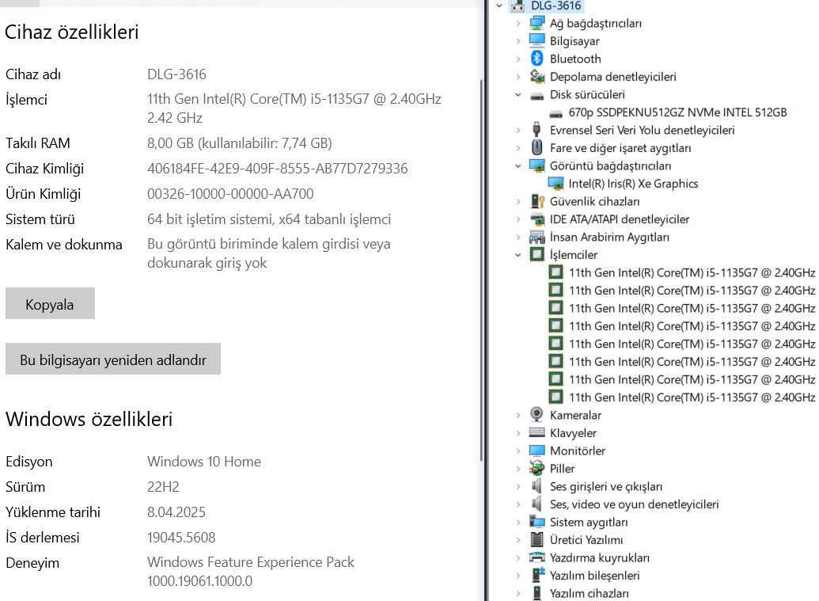Image resolution: width=819 pixels, height=601 pixels.
Task: Click the Kameralar webcam icon
Action: pyautogui.click(x=537, y=414)
